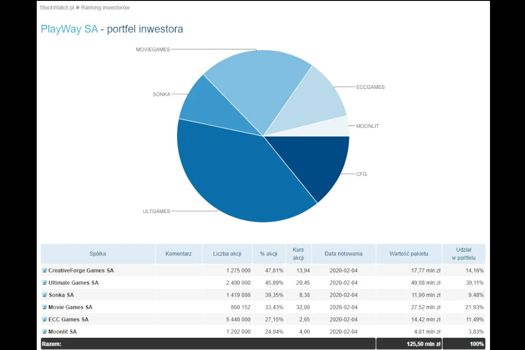Viewport: 525px width, 350px height.
Task: Click the 27,52 mln zł value cell
Action: point(409,307)
